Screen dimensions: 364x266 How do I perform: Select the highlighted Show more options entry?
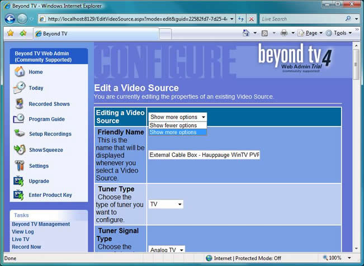[x=178, y=132]
